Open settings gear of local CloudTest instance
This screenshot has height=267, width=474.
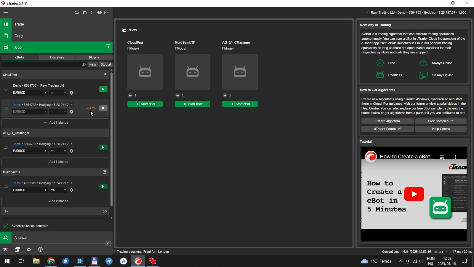[x=71, y=93]
